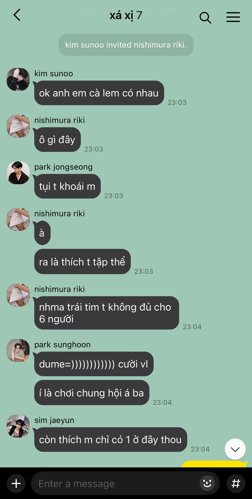
Task: Open kim sunoo's profile picture
Action: tap(18, 80)
